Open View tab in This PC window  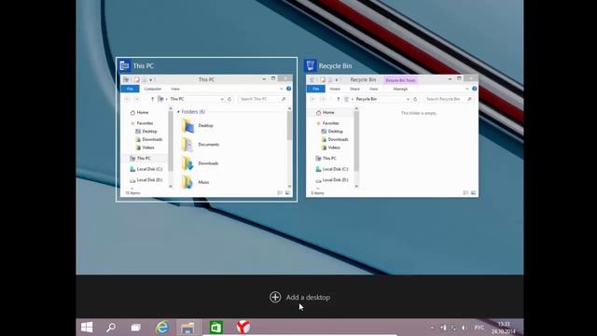click(175, 89)
